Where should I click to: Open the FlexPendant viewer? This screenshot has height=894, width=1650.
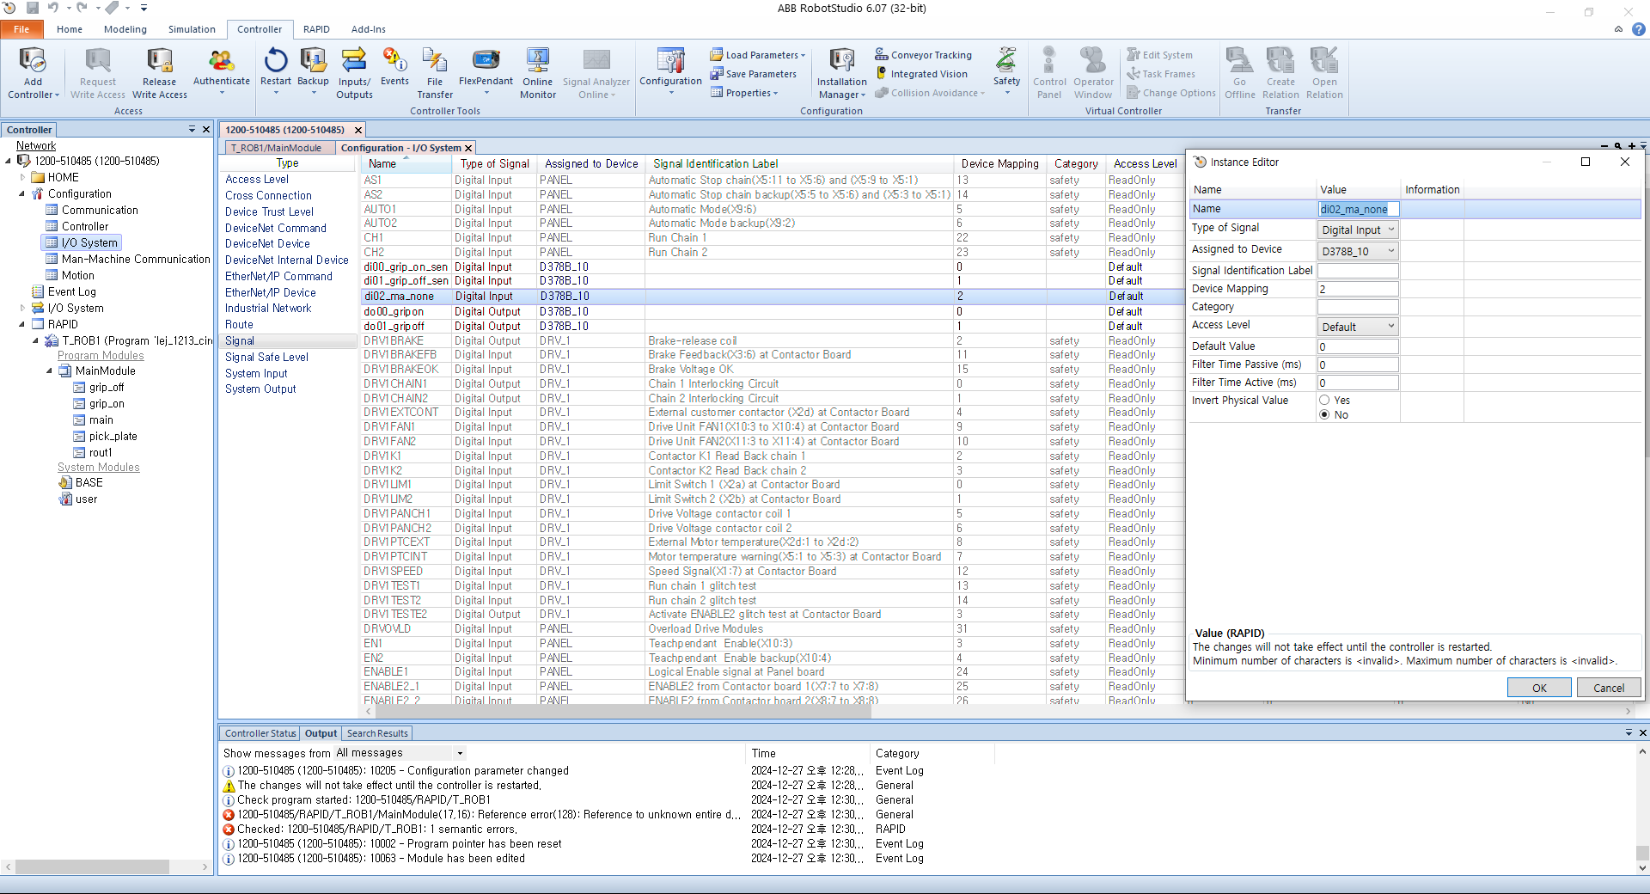[x=486, y=70]
